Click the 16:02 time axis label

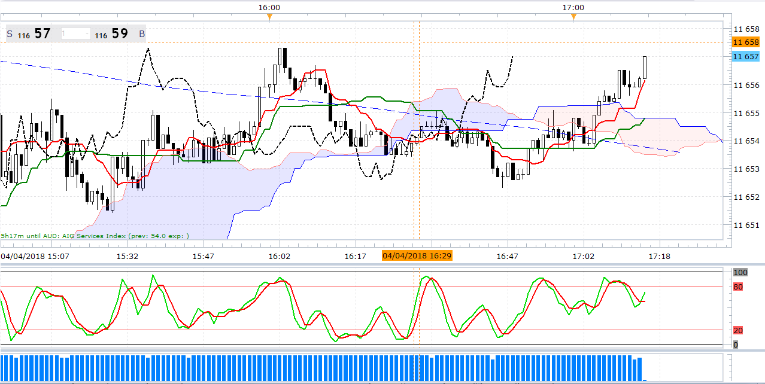[x=279, y=256]
